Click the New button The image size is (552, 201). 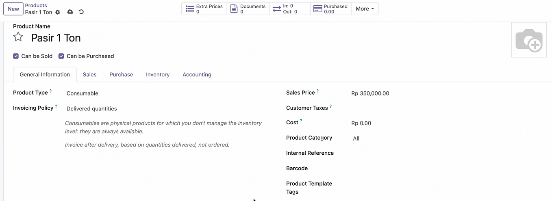[x=13, y=9]
